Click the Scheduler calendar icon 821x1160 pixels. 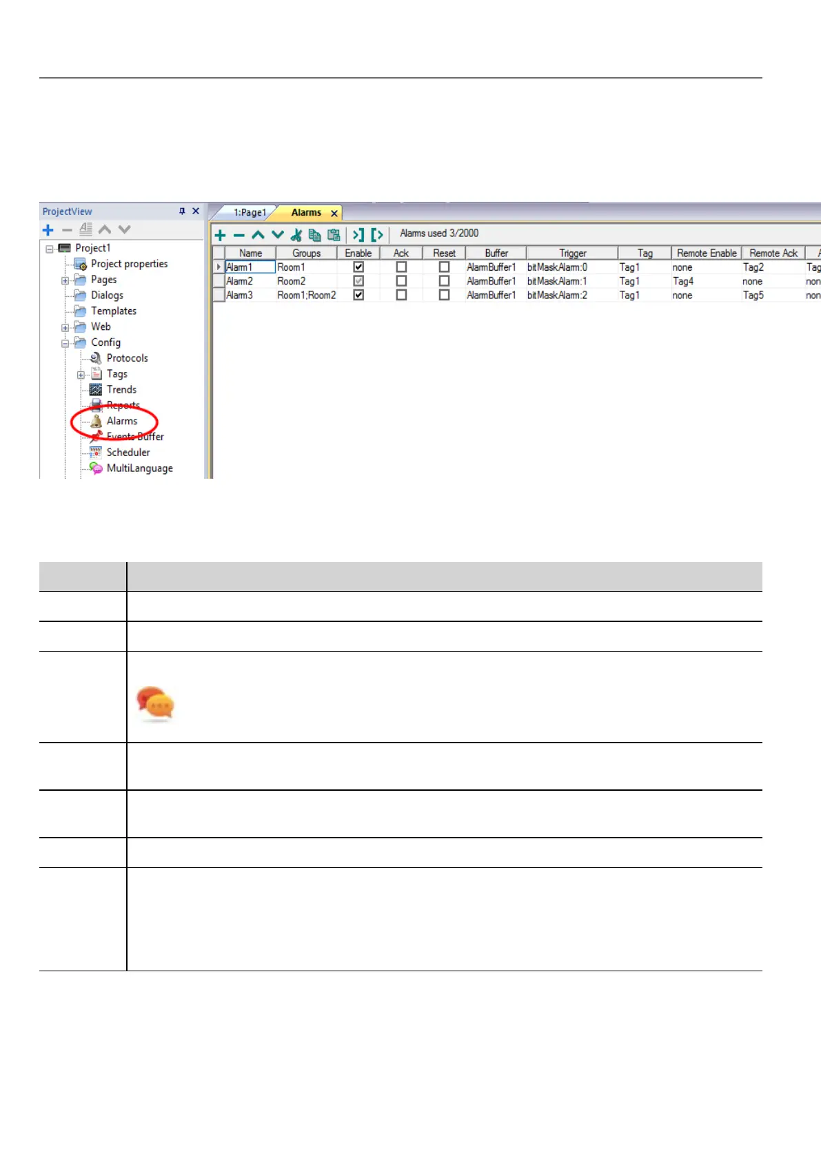pos(96,453)
